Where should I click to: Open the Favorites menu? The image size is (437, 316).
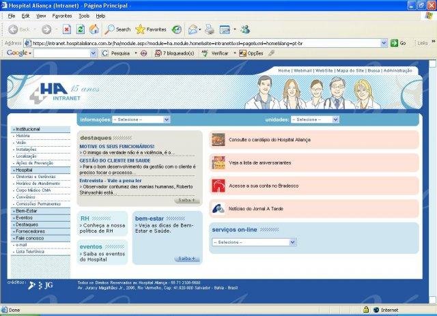62,16
